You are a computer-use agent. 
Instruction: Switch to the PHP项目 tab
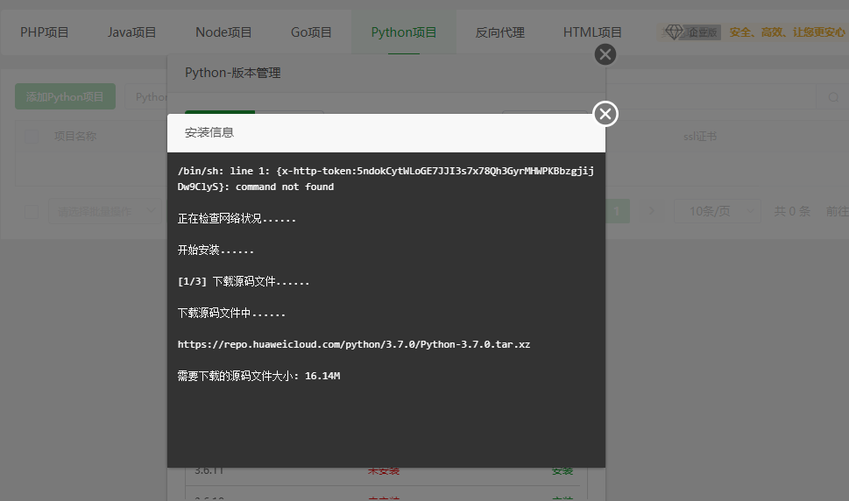[x=45, y=32]
